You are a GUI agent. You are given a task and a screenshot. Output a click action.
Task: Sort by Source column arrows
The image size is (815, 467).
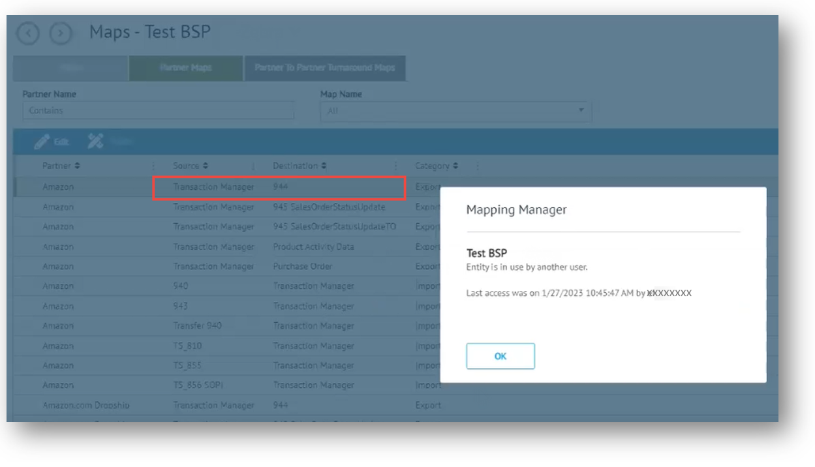tap(206, 166)
